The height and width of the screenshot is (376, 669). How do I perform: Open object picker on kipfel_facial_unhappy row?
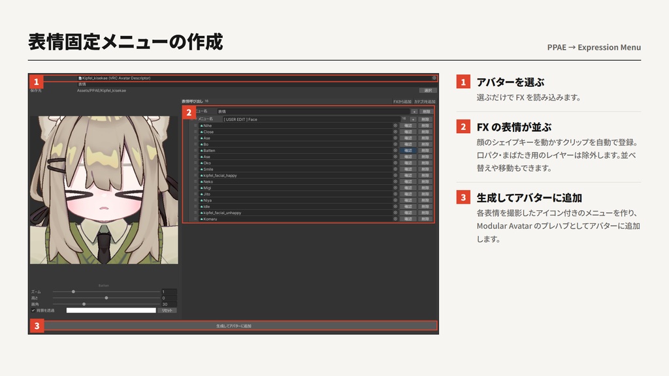tap(395, 213)
